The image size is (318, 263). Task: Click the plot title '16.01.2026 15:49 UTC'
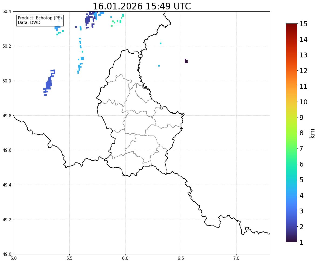(142, 6)
